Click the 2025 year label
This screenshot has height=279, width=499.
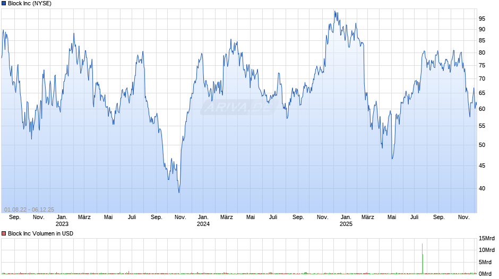(x=346, y=224)
